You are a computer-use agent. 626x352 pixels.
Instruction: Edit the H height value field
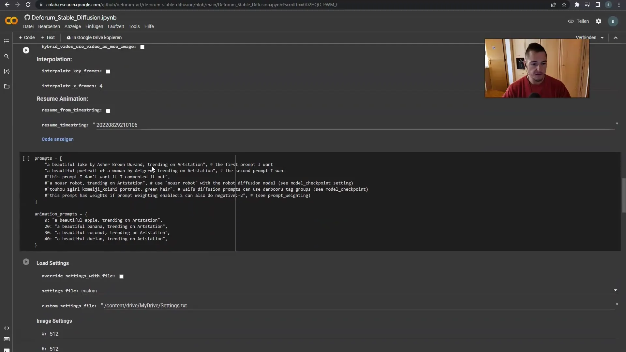[x=334, y=349]
